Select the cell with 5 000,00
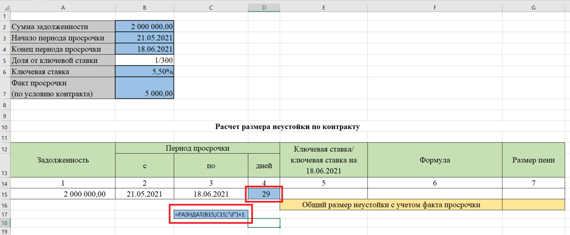The width and height of the screenshot is (570, 235). [144, 88]
